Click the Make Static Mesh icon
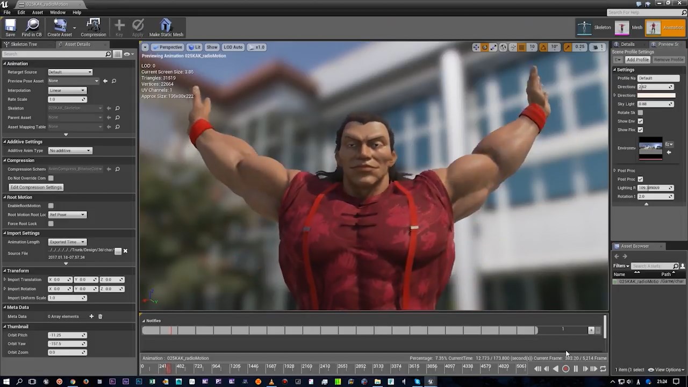 (166, 25)
